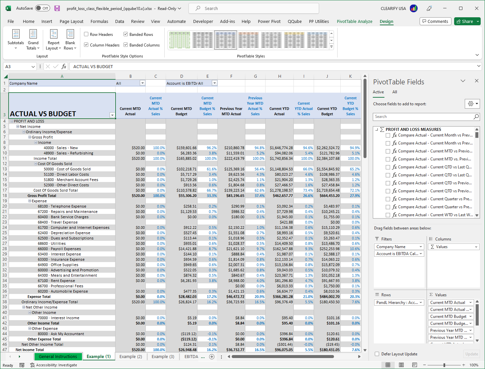Open Report Layout options

[x=53, y=39]
